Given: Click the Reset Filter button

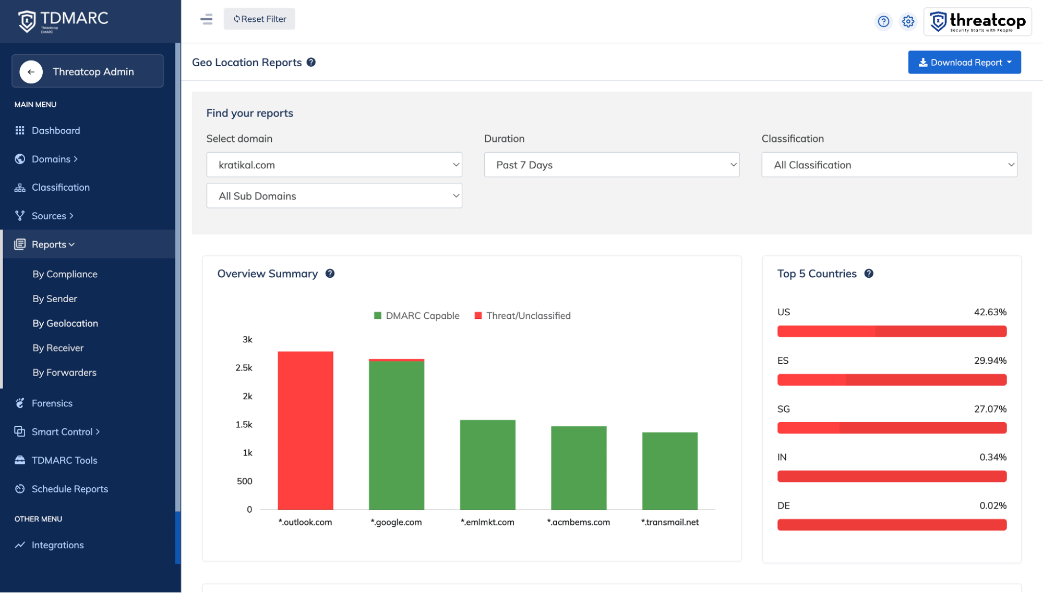Looking at the screenshot, I should [x=259, y=19].
